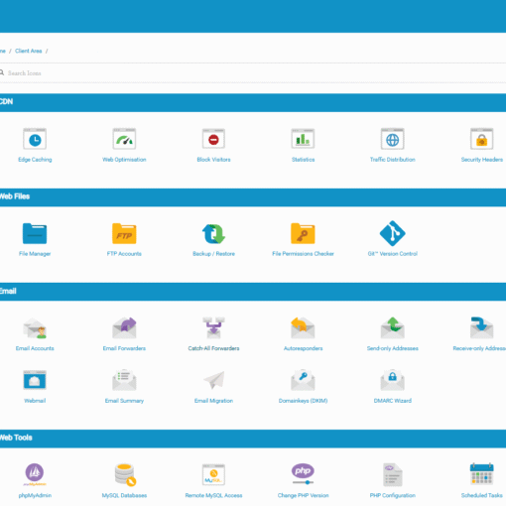Collapse the CDN section header
The height and width of the screenshot is (506, 506).
tap(253, 102)
